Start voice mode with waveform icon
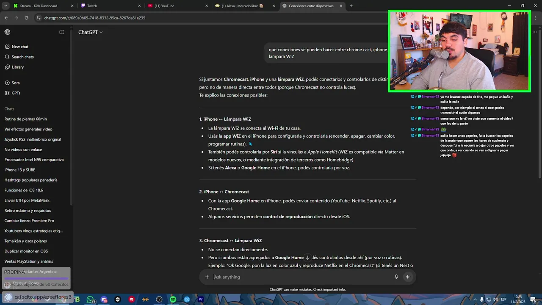The image size is (542, 305). [x=408, y=277]
